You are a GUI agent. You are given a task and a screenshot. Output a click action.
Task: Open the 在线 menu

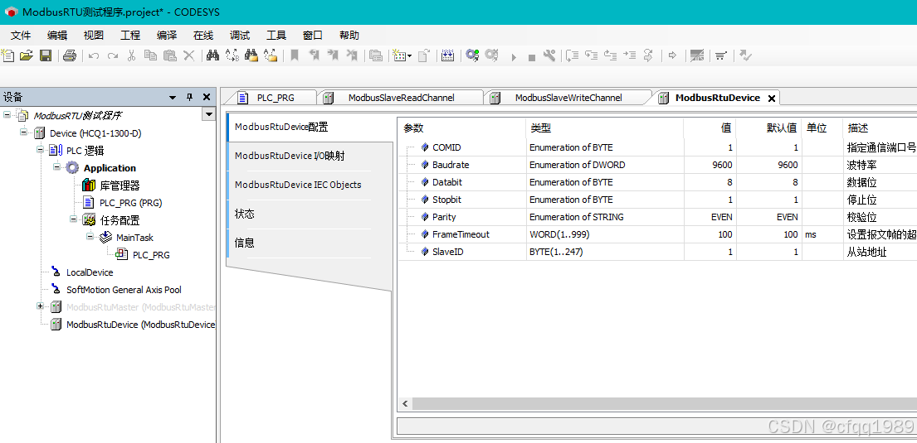tap(203, 35)
